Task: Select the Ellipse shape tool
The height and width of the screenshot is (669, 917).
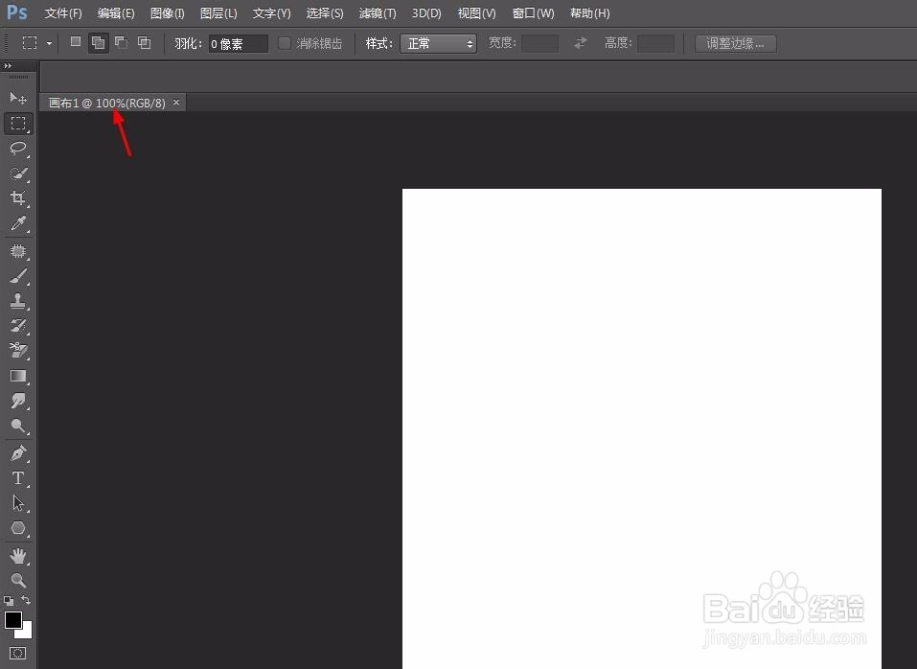Action: click(x=18, y=528)
